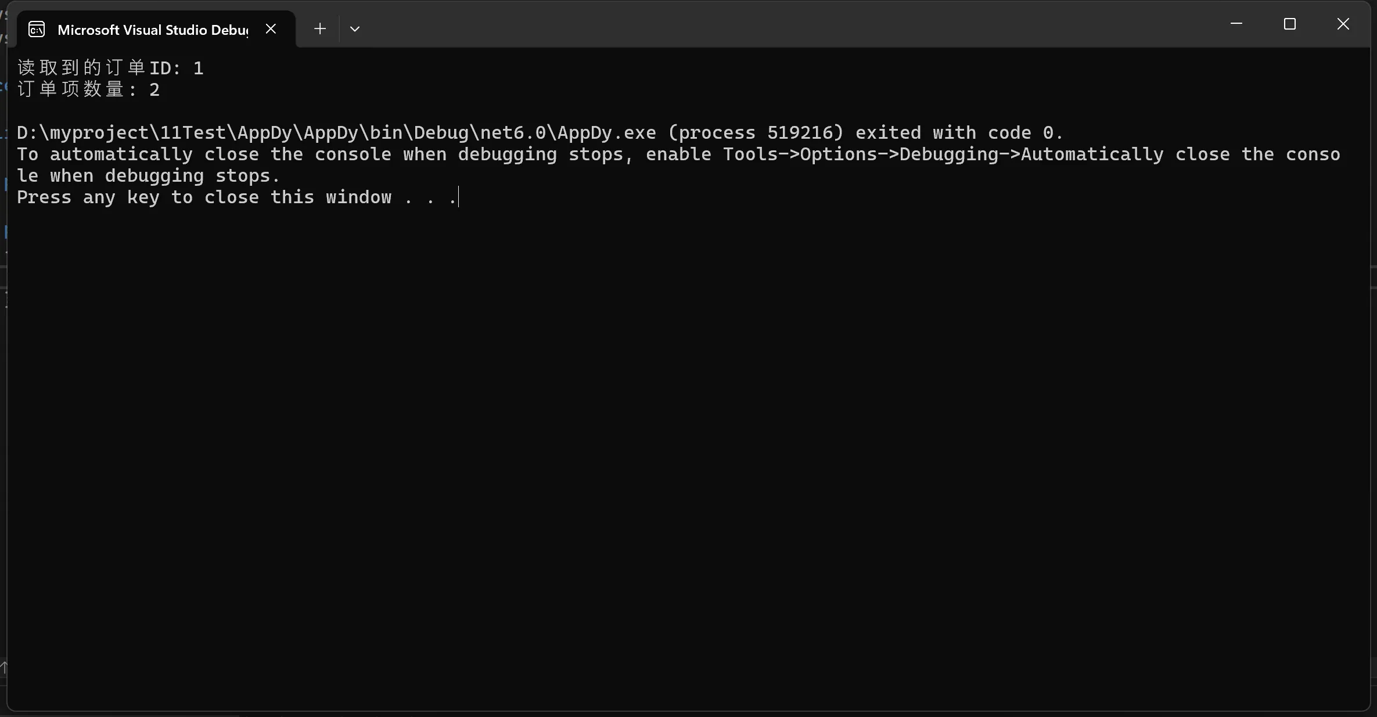Close the Microsoft Visual Studio Debug tab

(x=271, y=29)
